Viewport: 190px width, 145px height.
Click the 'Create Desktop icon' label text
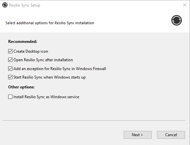point(31,51)
